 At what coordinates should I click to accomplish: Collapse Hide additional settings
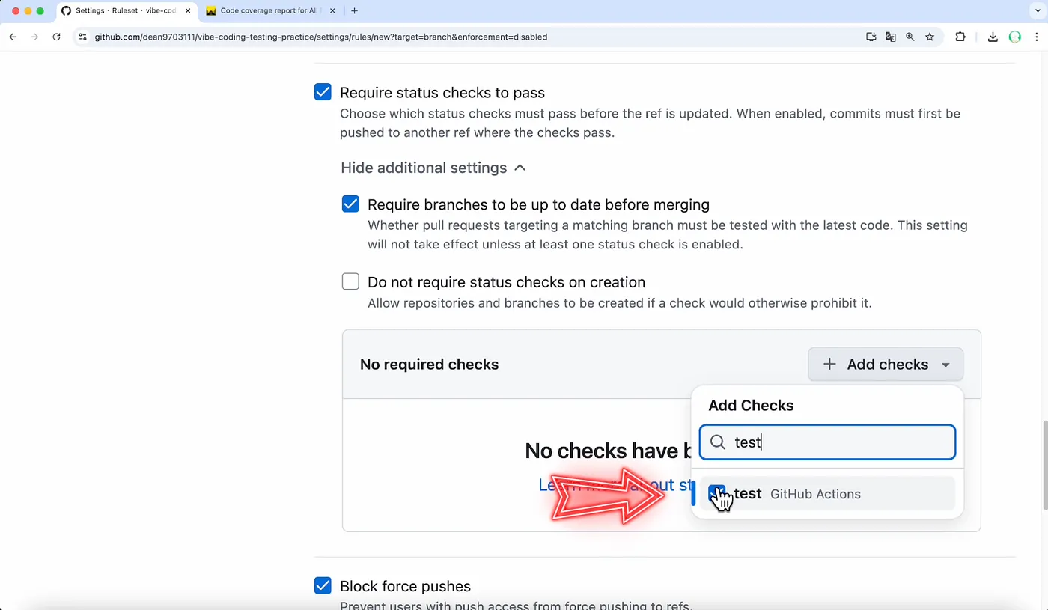tap(433, 168)
